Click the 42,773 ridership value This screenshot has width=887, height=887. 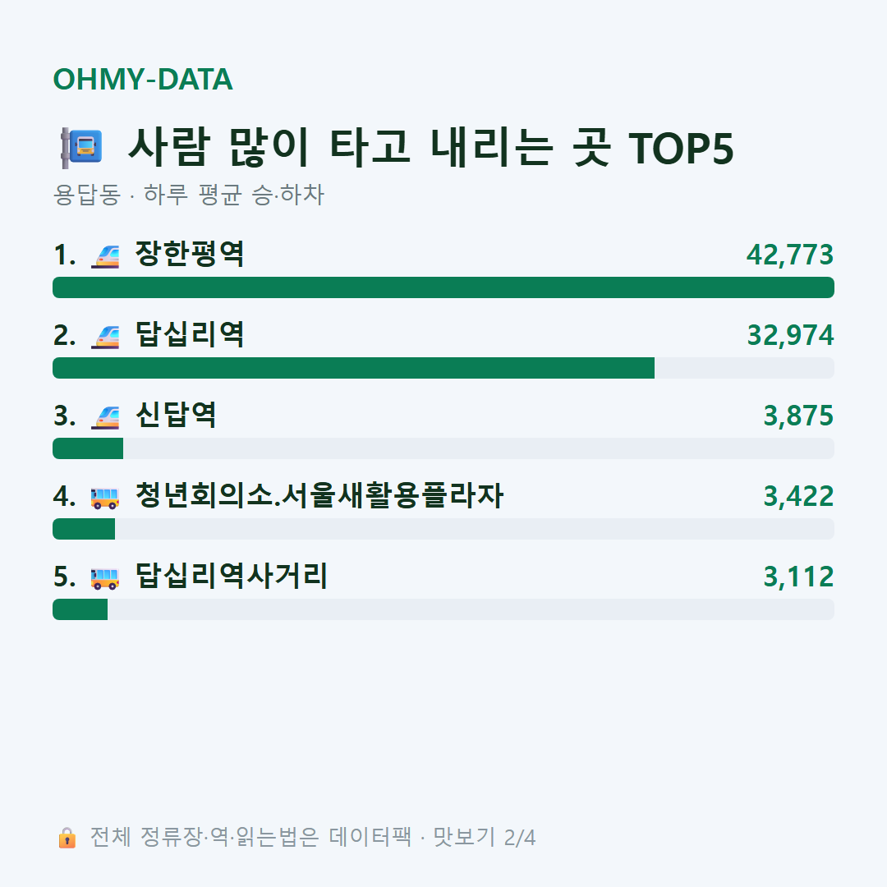click(790, 255)
